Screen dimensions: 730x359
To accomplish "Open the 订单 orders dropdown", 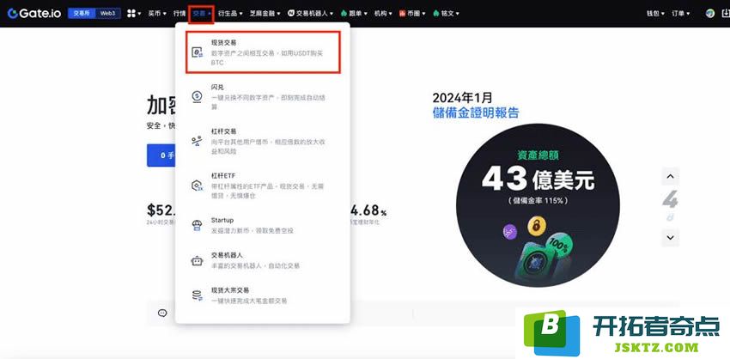I will (x=681, y=14).
